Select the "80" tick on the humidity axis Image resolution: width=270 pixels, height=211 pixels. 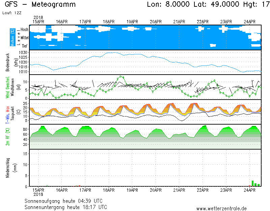coord(25,129)
